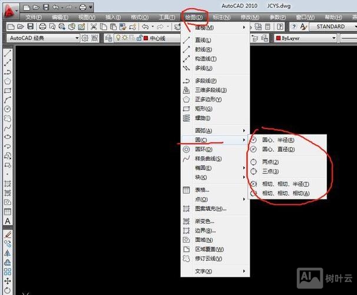This screenshot has width=357, height=295.
Task: Choose 相切、相切、相切(A) circle option
Action: point(285,193)
